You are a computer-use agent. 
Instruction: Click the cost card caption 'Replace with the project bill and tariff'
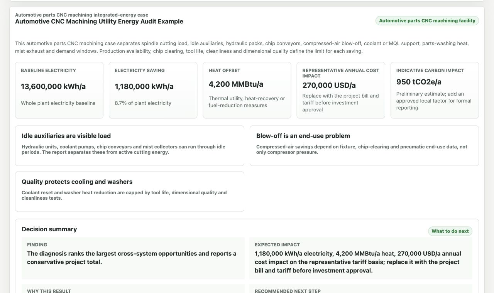pos(341,103)
